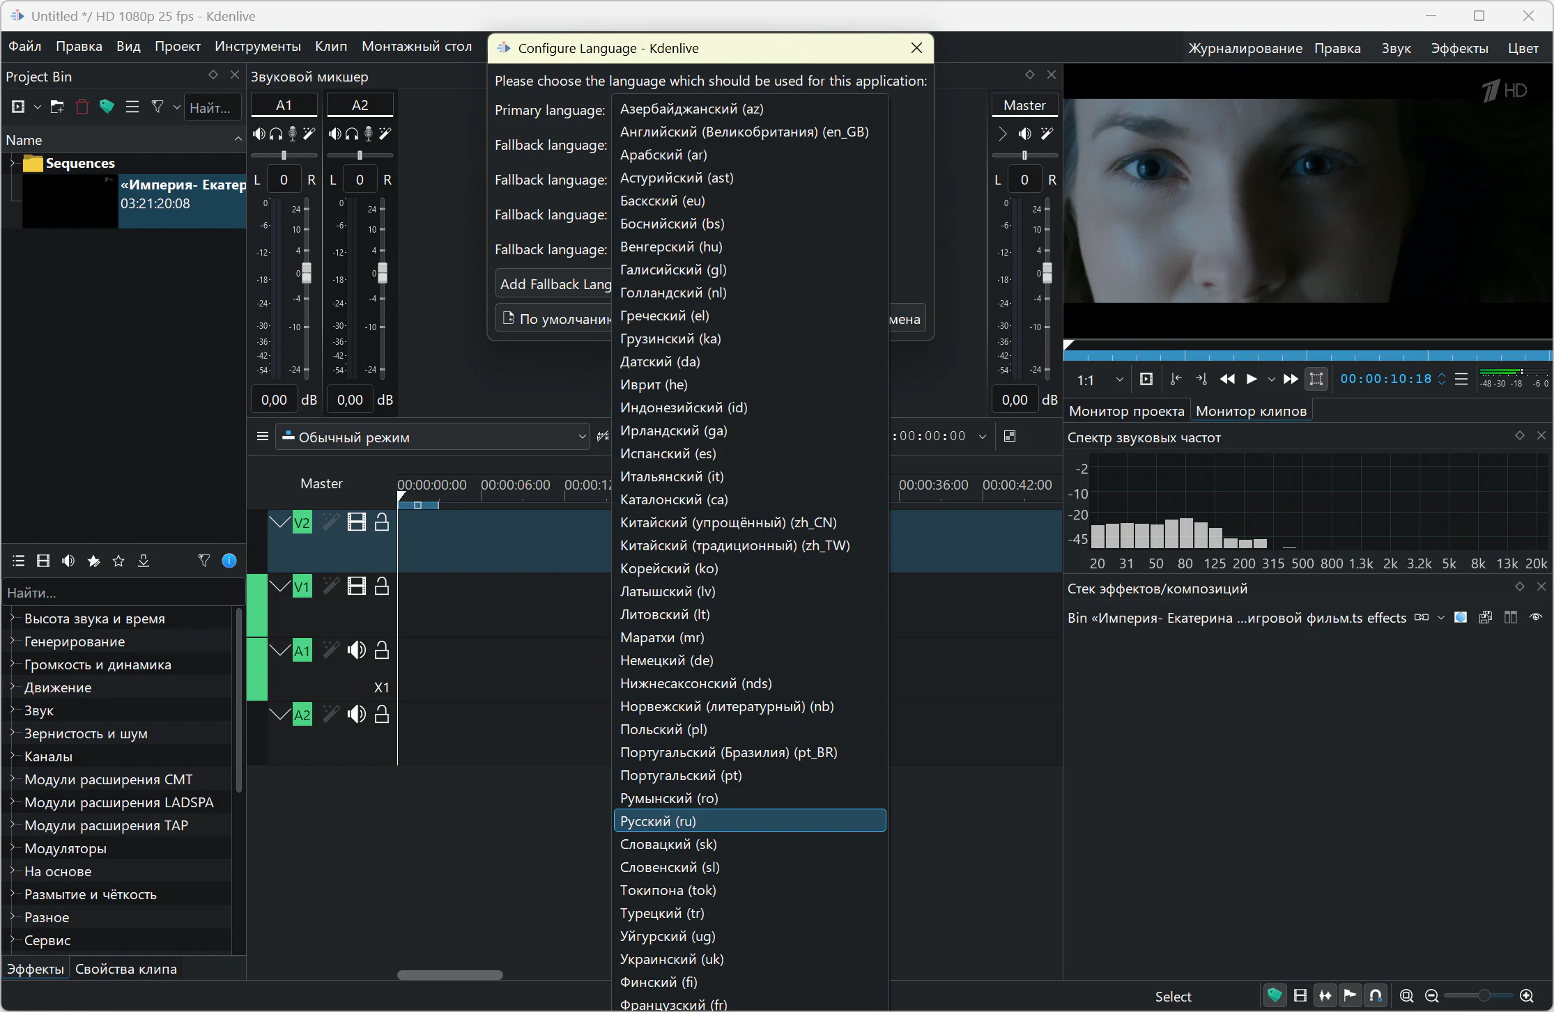Screen dimensions: 1554x1012
Task: Click the info icon in effects panel
Action: (x=229, y=561)
